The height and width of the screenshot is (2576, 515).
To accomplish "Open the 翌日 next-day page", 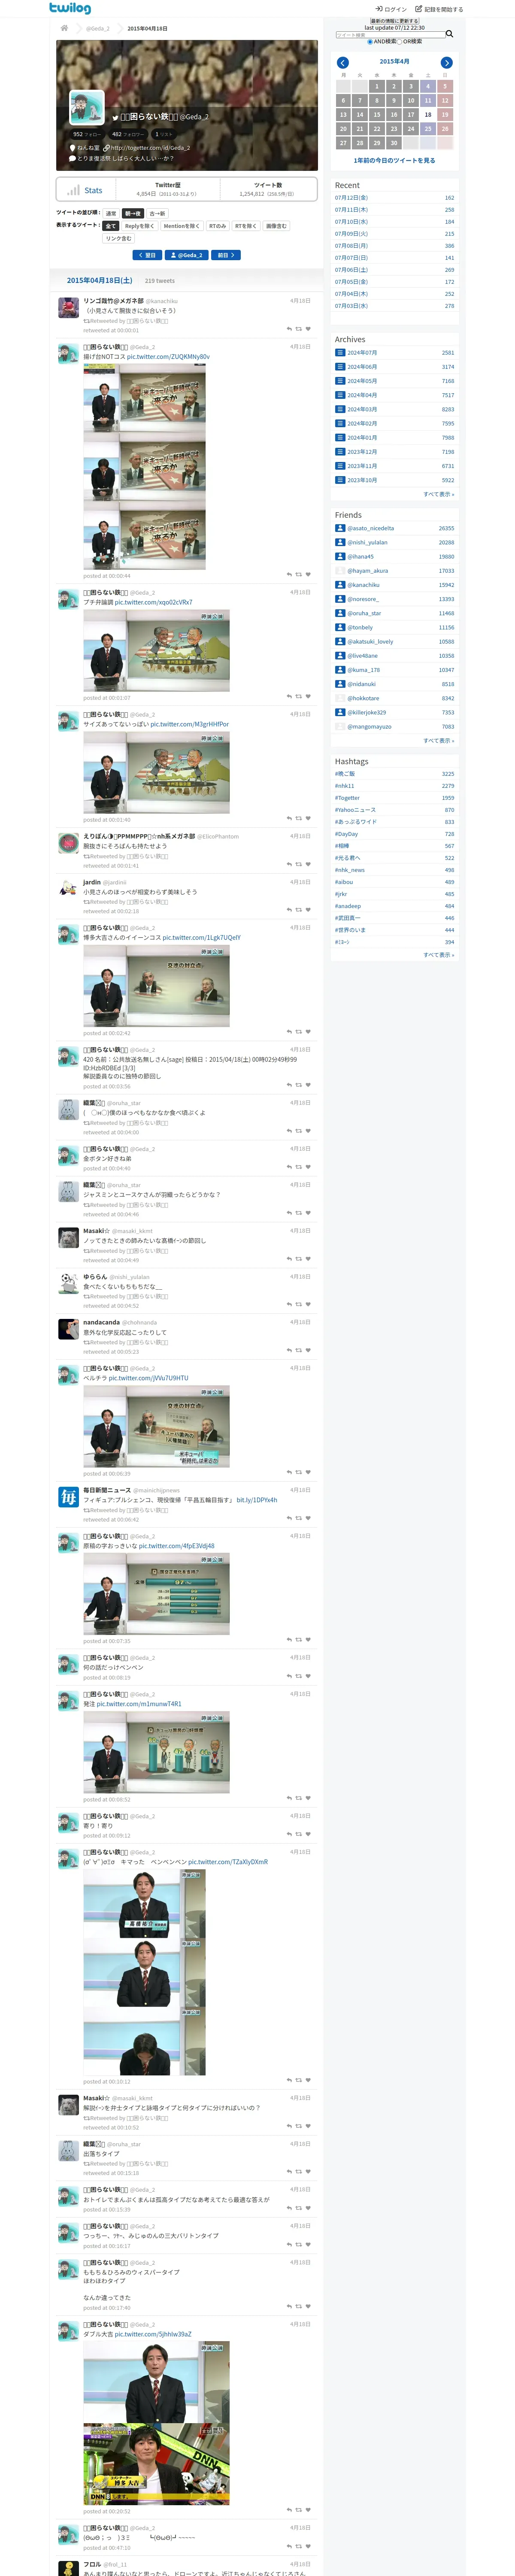I will [x=147, y=255].
